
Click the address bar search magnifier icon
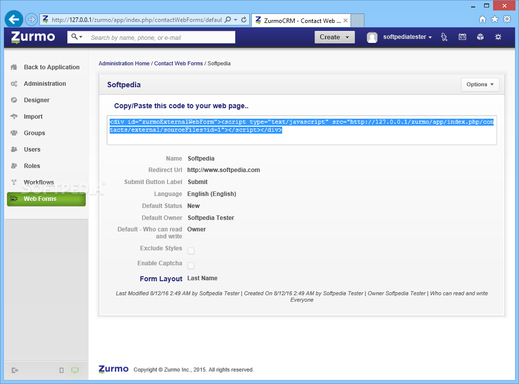[228, 19]
